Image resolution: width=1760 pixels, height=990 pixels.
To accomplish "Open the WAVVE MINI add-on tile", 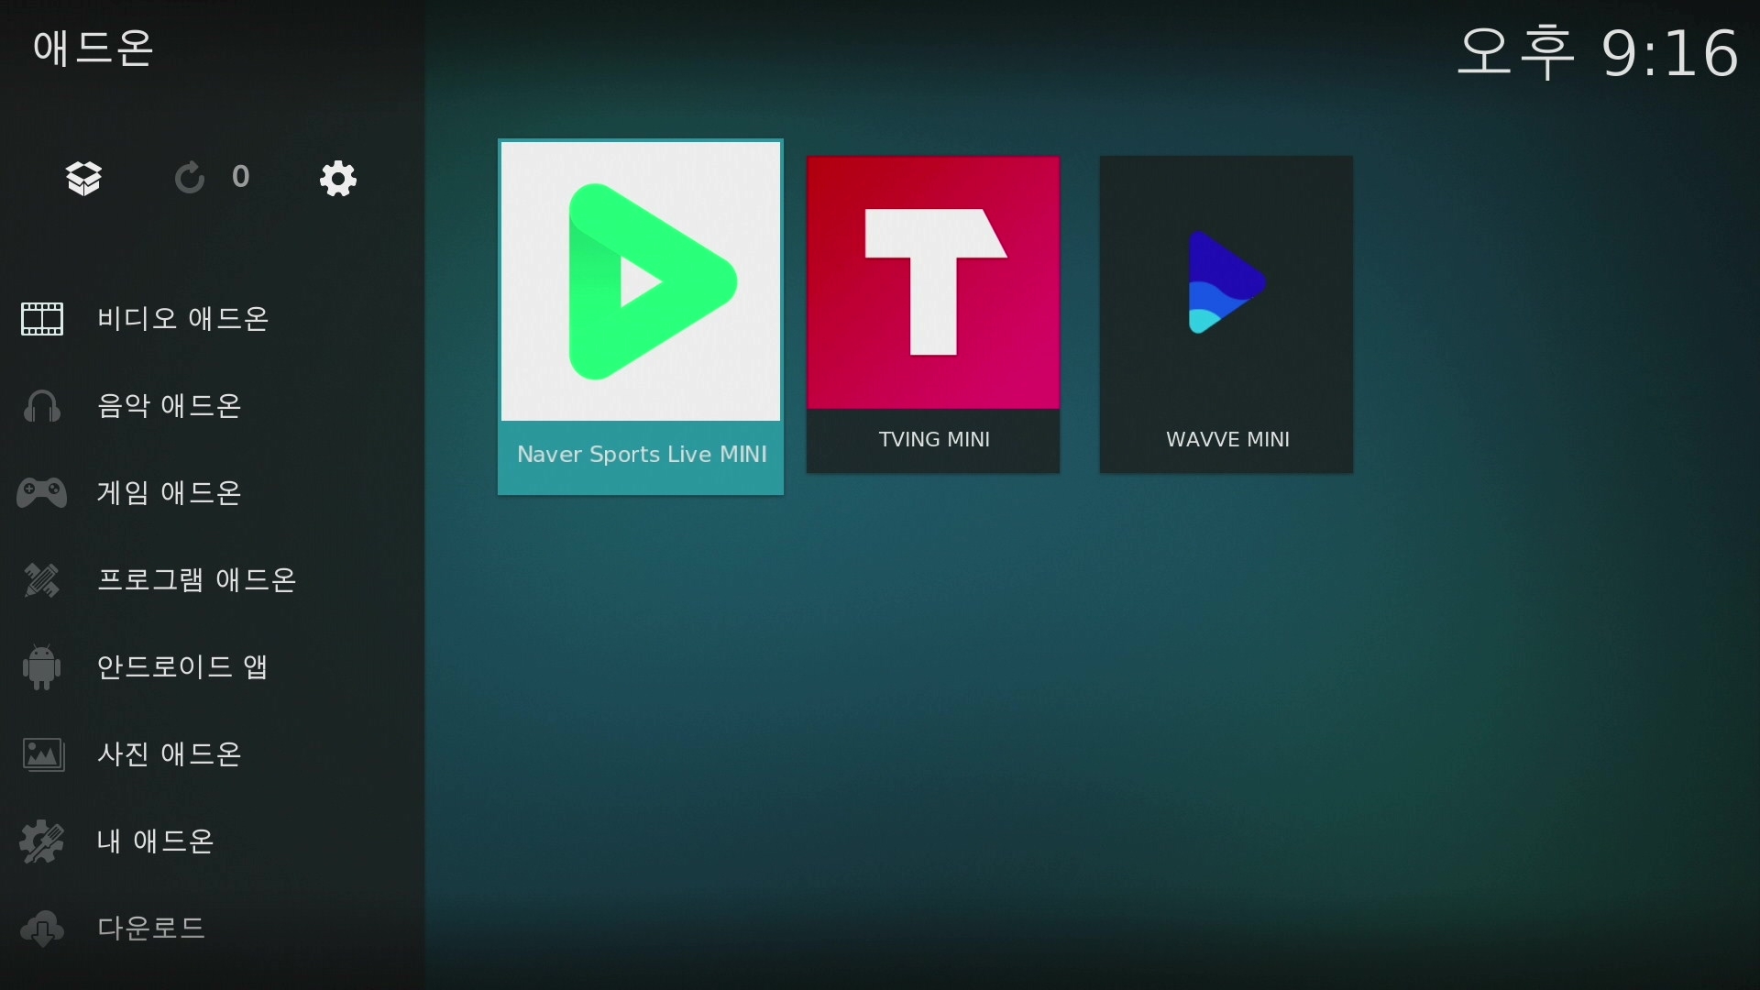I will point(1226,313).
